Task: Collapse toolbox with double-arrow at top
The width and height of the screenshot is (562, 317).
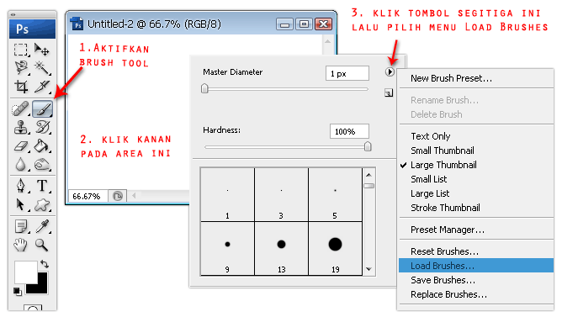Action: tap(13, 14)
